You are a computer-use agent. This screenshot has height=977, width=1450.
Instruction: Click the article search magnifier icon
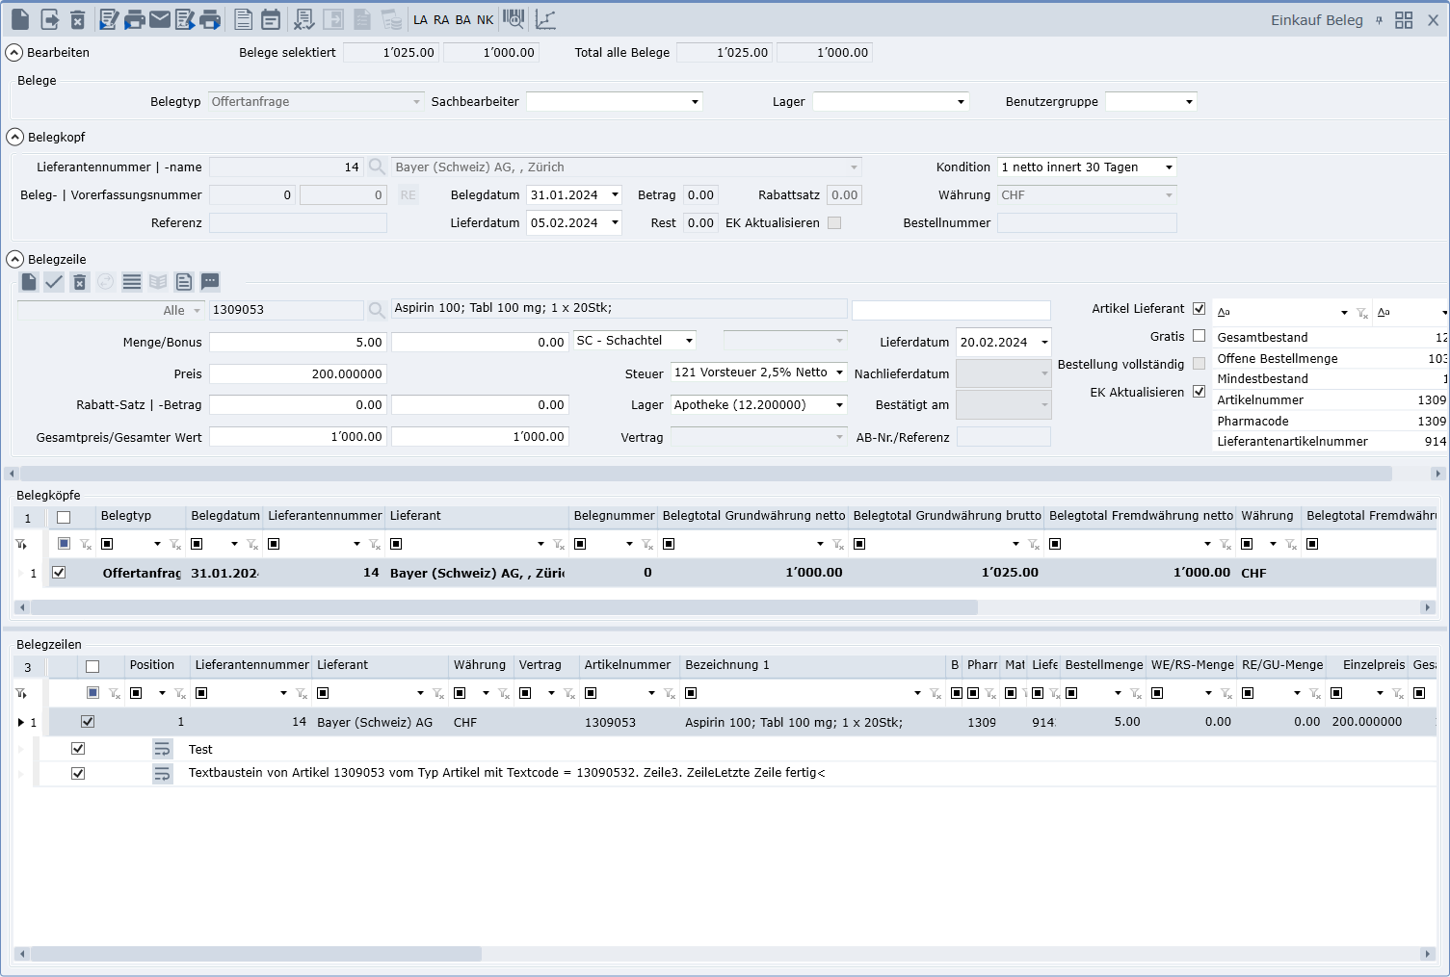[x=377, y=310]
